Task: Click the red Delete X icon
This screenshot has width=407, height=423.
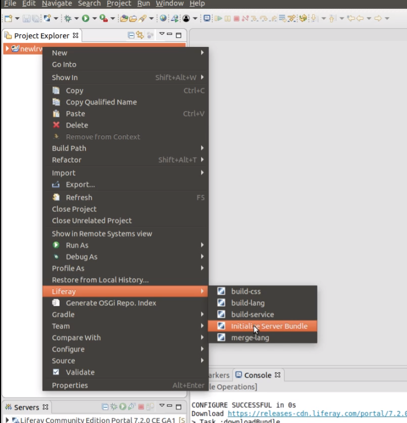Action: [x=56, y=125]
